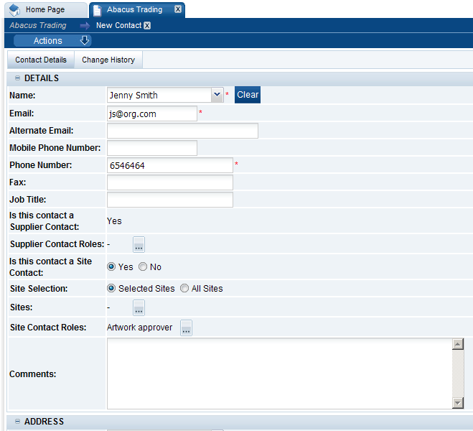Click the Comments scrollbar down arrow
473x431 pixels.
tap(458, 403)
